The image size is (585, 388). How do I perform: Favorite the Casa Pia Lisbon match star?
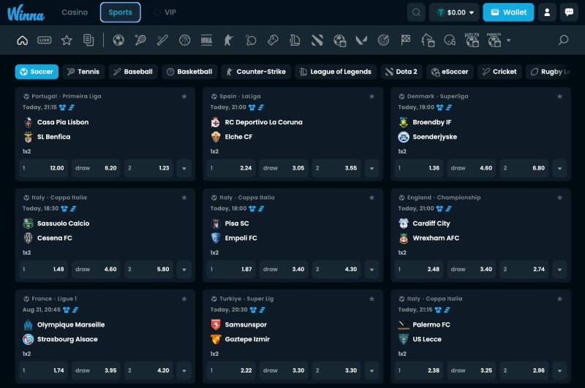coord(184,96)
